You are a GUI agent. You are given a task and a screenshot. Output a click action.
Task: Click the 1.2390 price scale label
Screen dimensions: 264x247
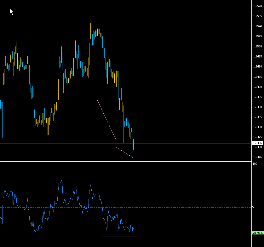pyautogui.click(x=258, y=127)
